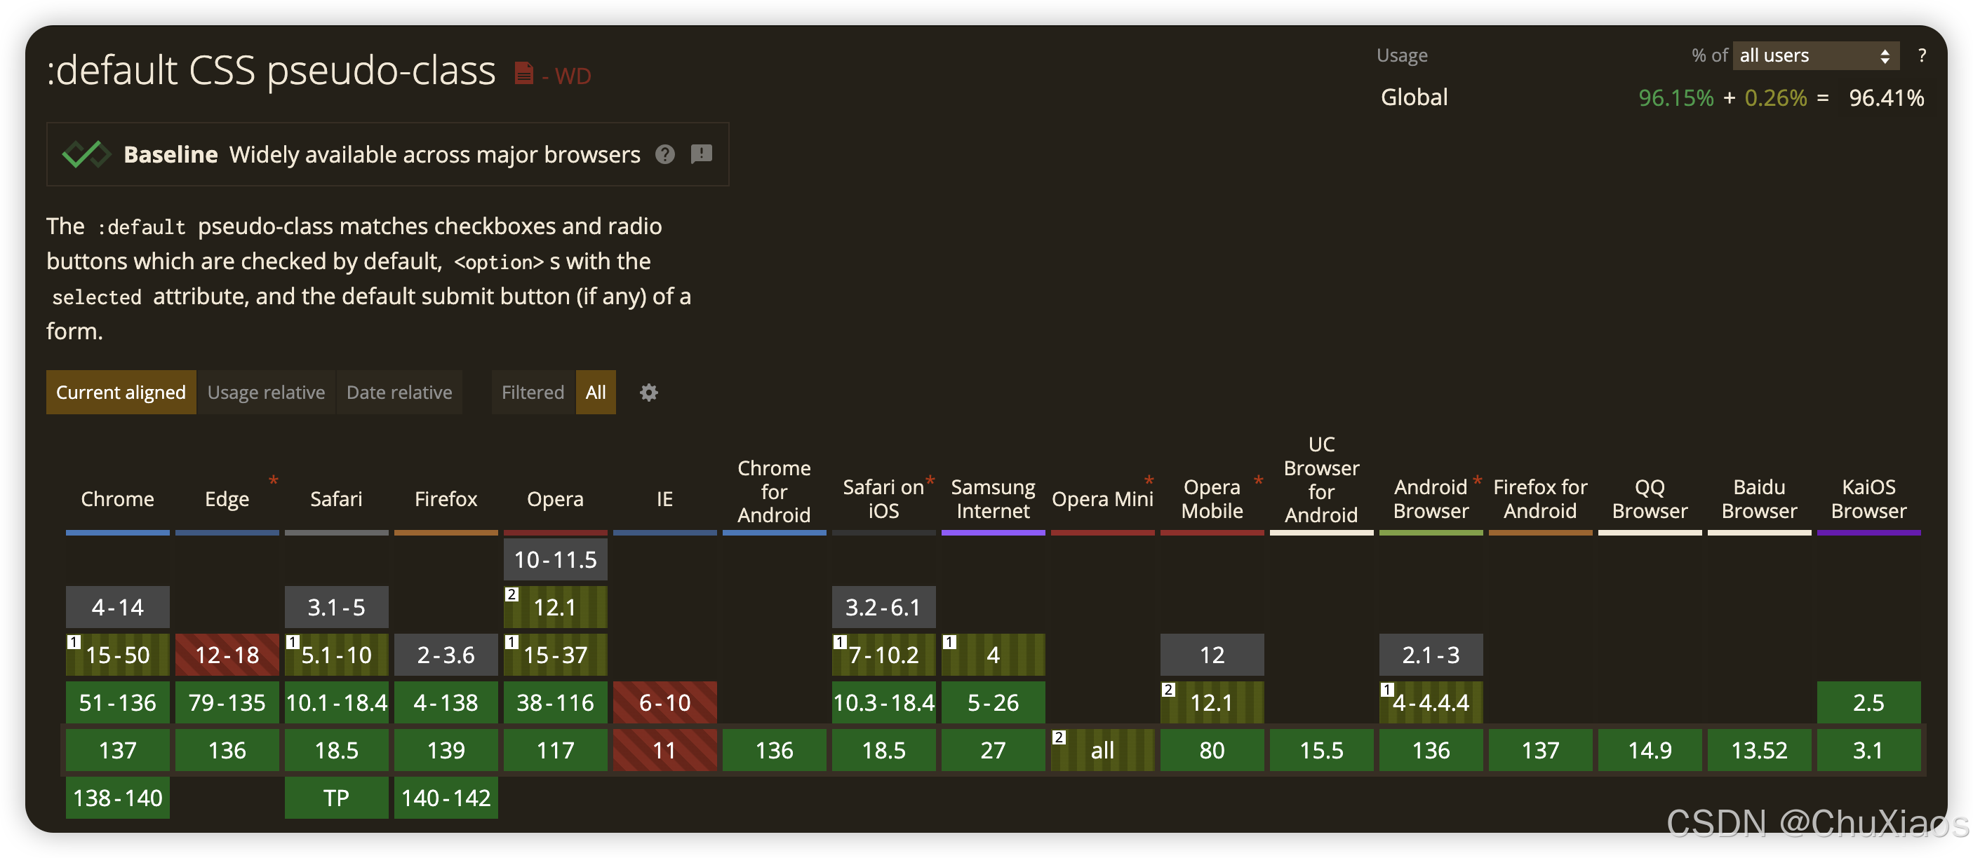The image size is (1973, 858).
Task: Open the Baseline help question-mark icon
Action: [665, 155]
